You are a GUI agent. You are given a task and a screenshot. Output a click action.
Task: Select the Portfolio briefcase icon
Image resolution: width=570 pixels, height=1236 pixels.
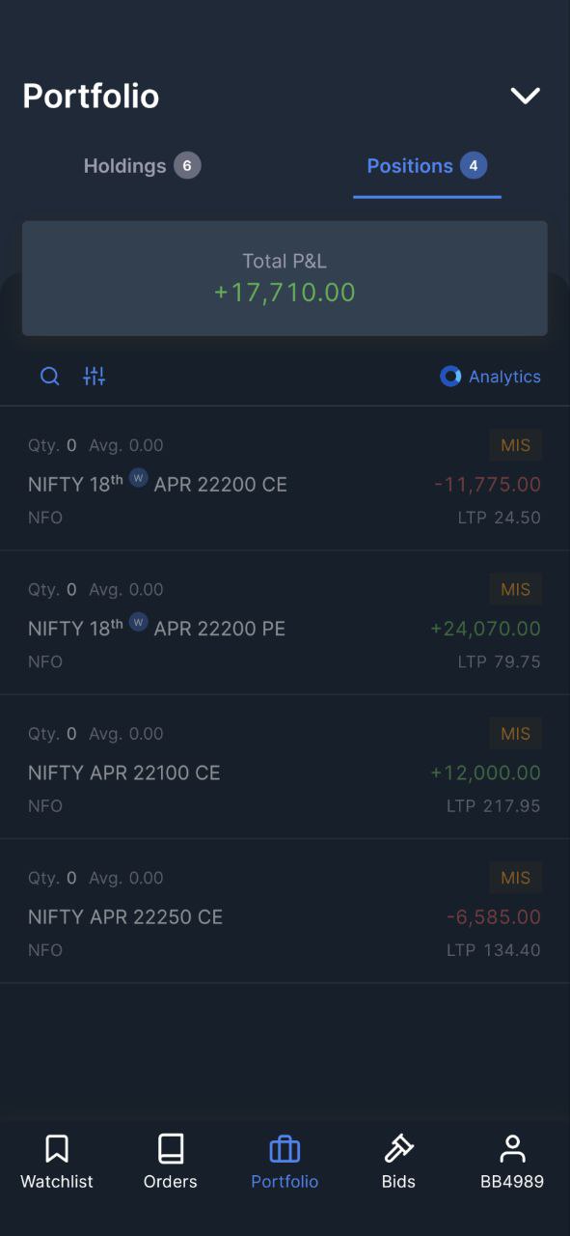click(x=285, y=1149)
